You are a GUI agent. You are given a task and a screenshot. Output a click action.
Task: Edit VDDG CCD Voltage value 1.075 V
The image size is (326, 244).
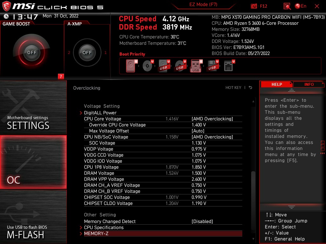point(199,155)
